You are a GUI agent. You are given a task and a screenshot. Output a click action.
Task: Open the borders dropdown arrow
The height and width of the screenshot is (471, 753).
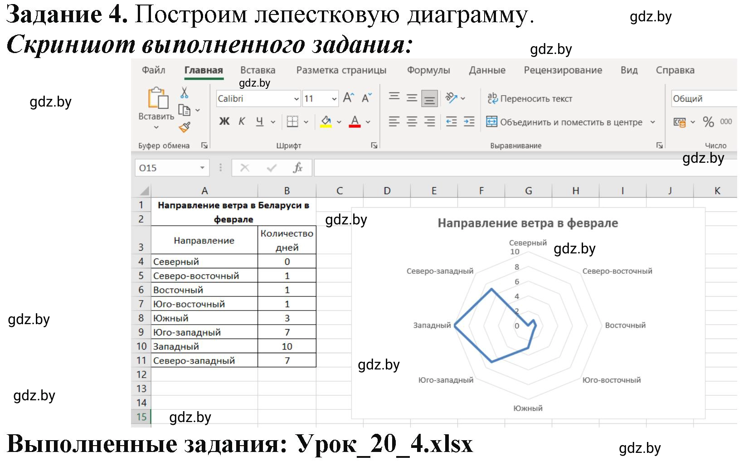(306, 122)
